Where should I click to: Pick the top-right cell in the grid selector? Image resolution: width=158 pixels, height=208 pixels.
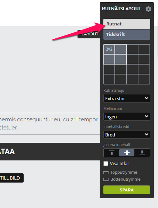point(144,49)
